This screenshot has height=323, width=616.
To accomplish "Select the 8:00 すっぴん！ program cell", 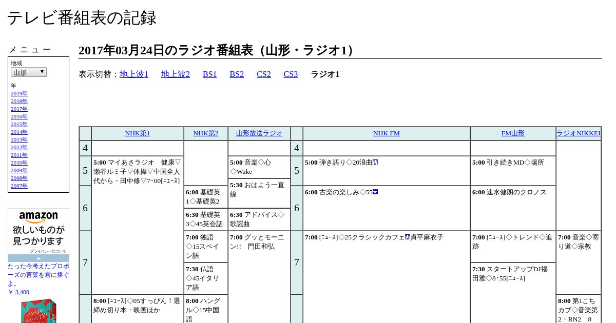I will (x=138, y=309).
